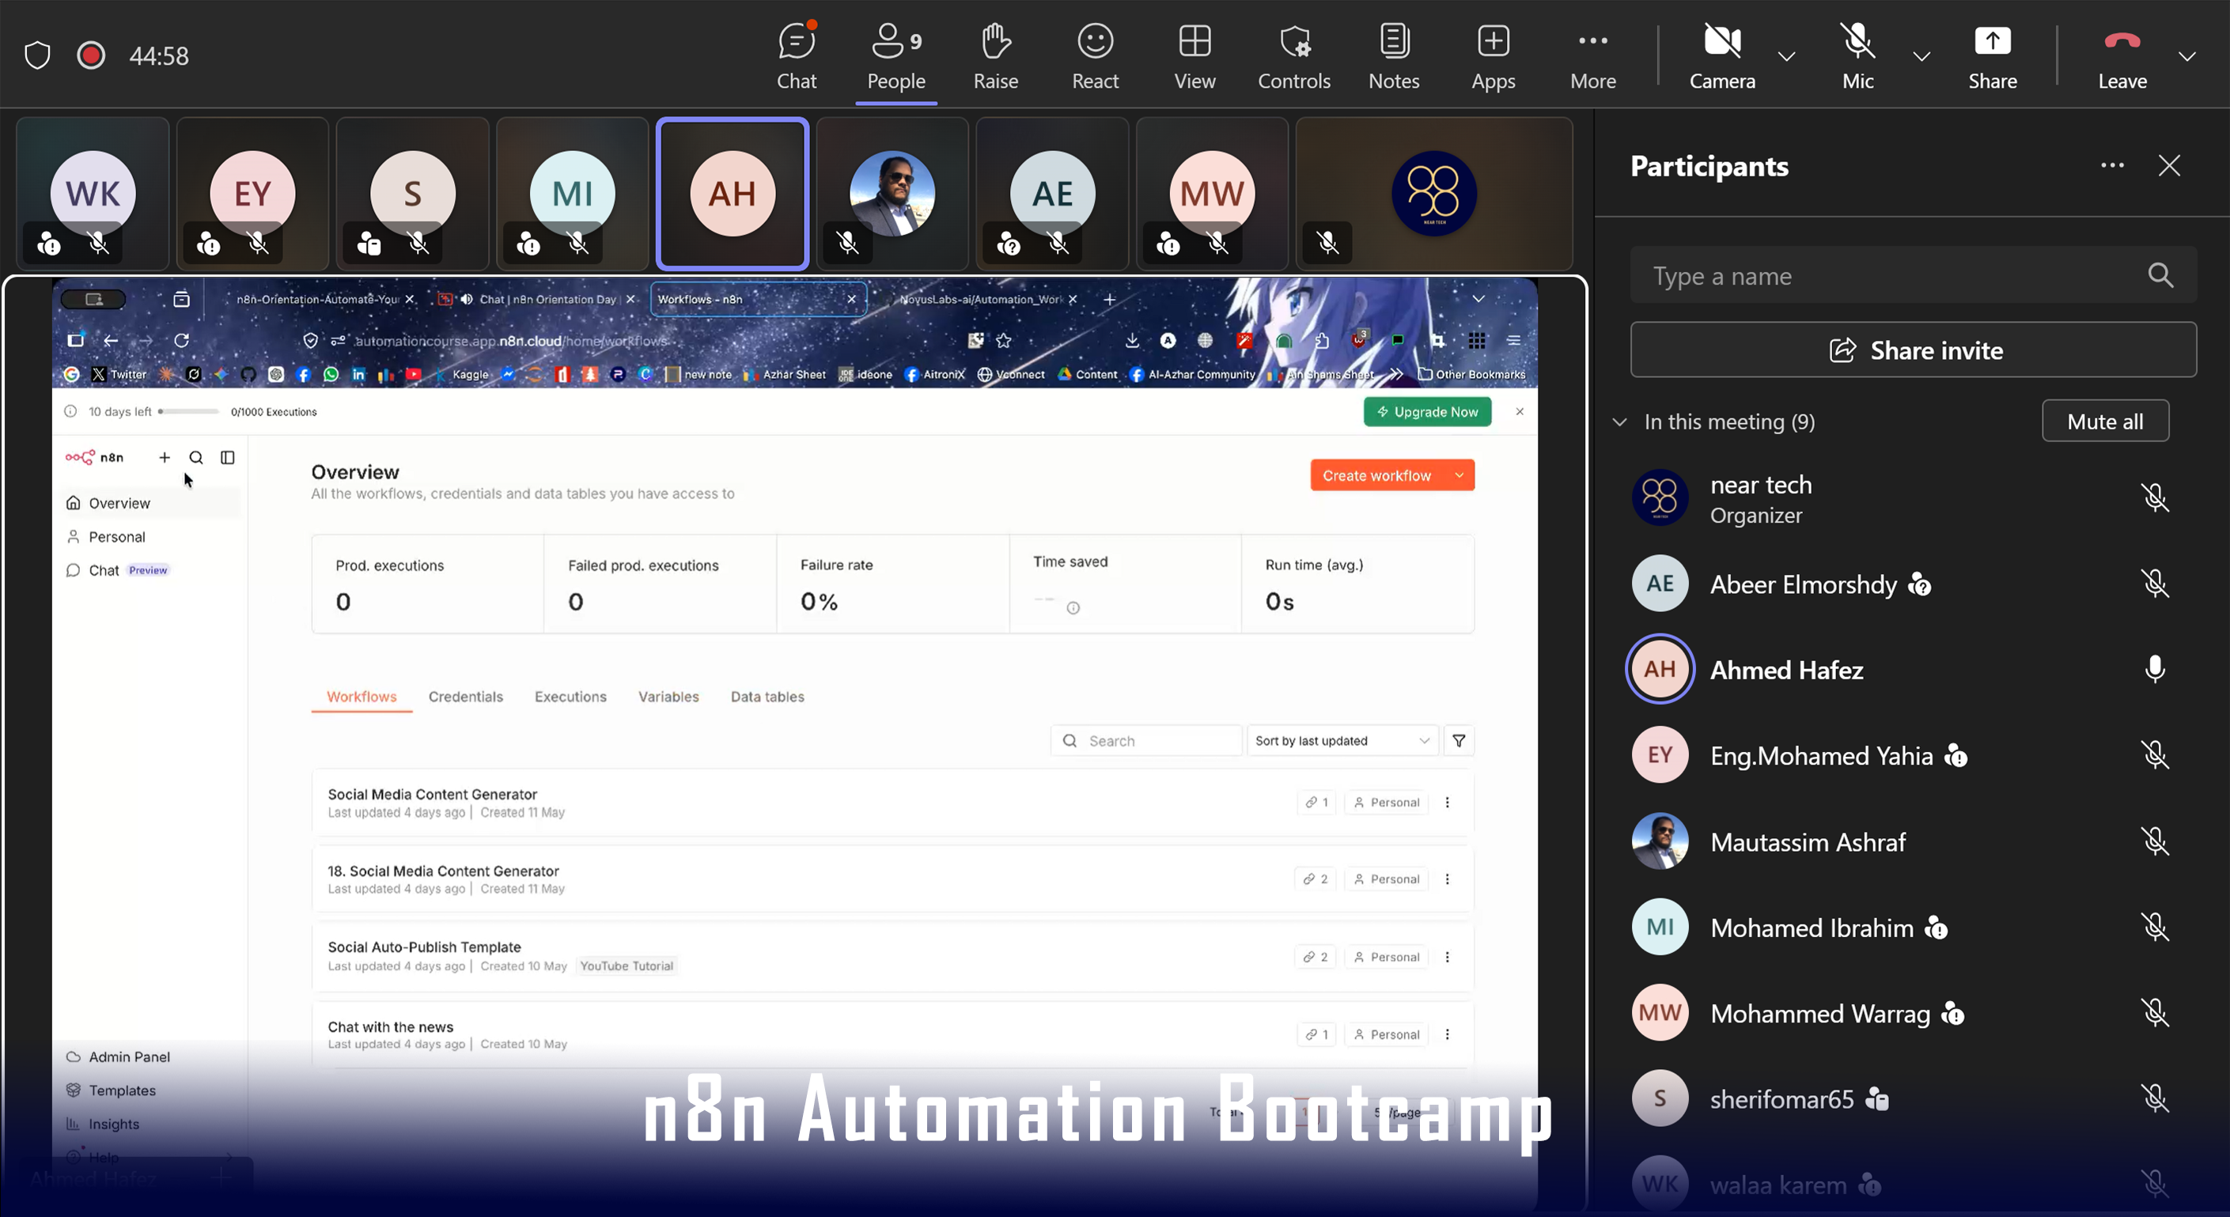Click the Upgrade Now button
The image size is (2230, 1217).
(x=1428, y=412)
